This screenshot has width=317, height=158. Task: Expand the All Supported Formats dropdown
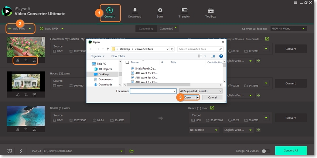[201, 91]
